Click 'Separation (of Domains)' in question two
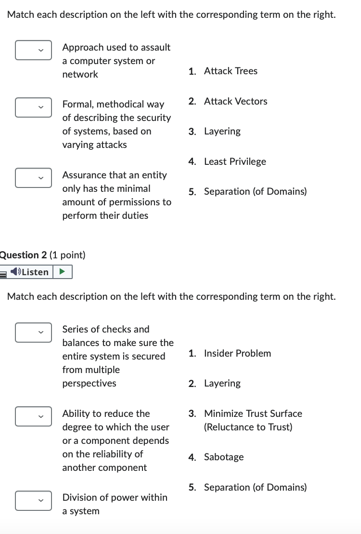Viewport: 361px width, 534px height. tap(255, 487)
